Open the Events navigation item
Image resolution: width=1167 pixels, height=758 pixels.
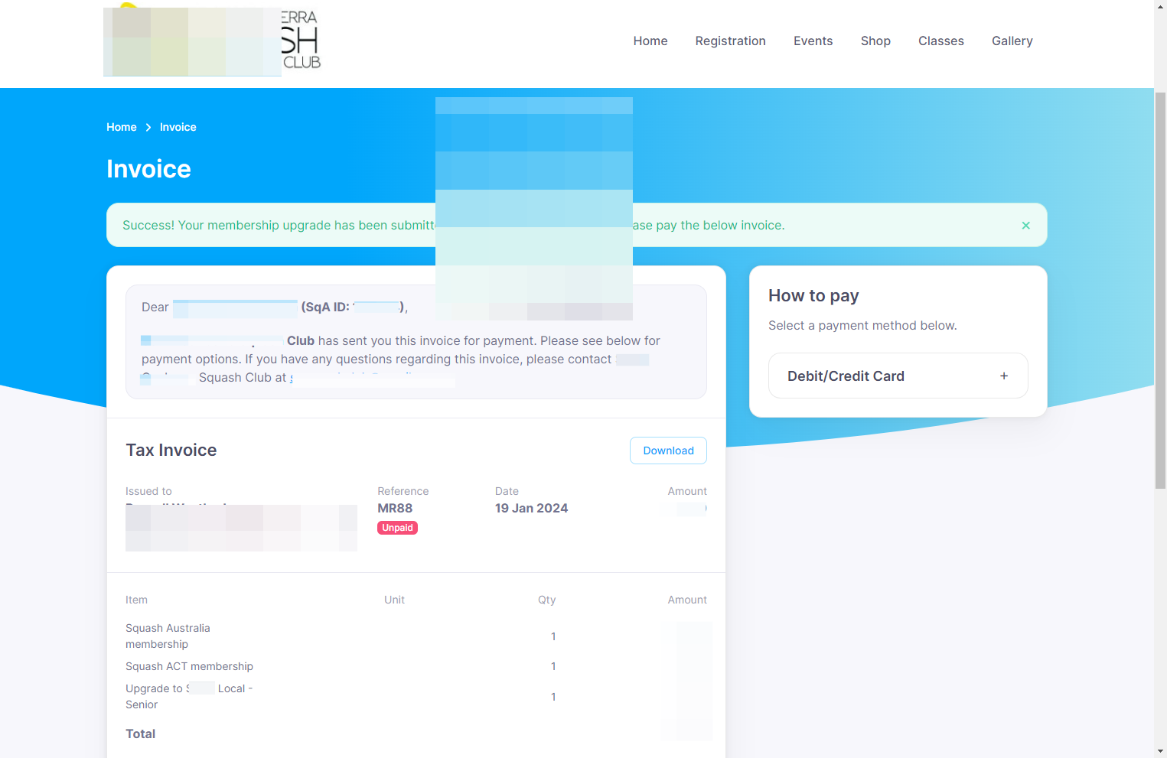(813, 41)
